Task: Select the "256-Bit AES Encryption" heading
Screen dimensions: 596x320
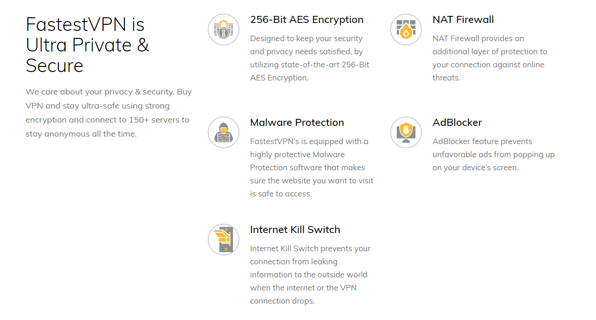Action: pyautogui.click(x=306, y=20)
